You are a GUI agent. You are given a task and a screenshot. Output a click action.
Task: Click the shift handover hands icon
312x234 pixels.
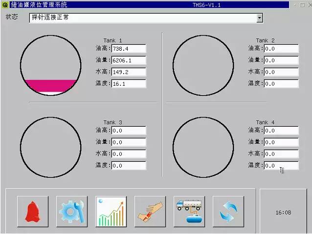point(150,212)
